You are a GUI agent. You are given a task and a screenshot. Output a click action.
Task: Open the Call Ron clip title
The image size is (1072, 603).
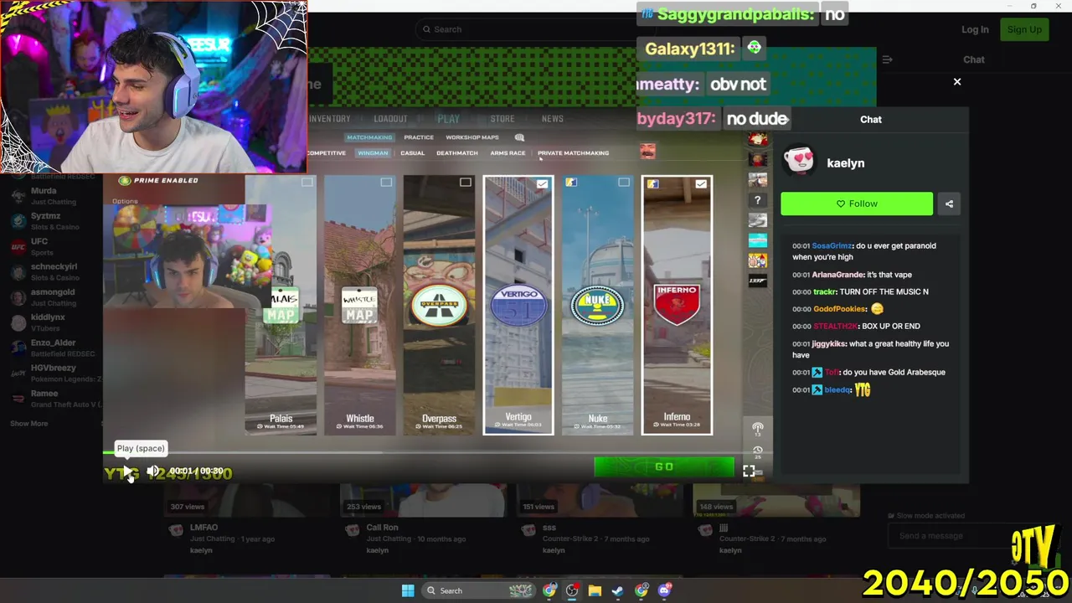pyautogui.click(x=382, y=528)
